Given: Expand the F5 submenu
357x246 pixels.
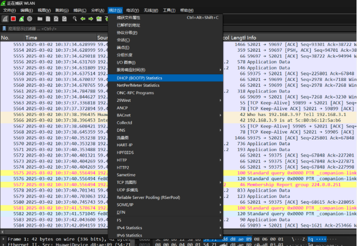Looking at the screenshot, I should 165,220.
